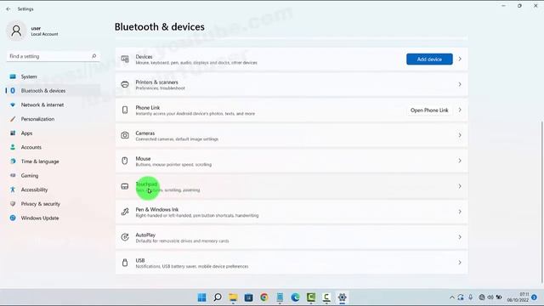
Task: Click the back arrow in Settings header
Action: coord(8,9)
